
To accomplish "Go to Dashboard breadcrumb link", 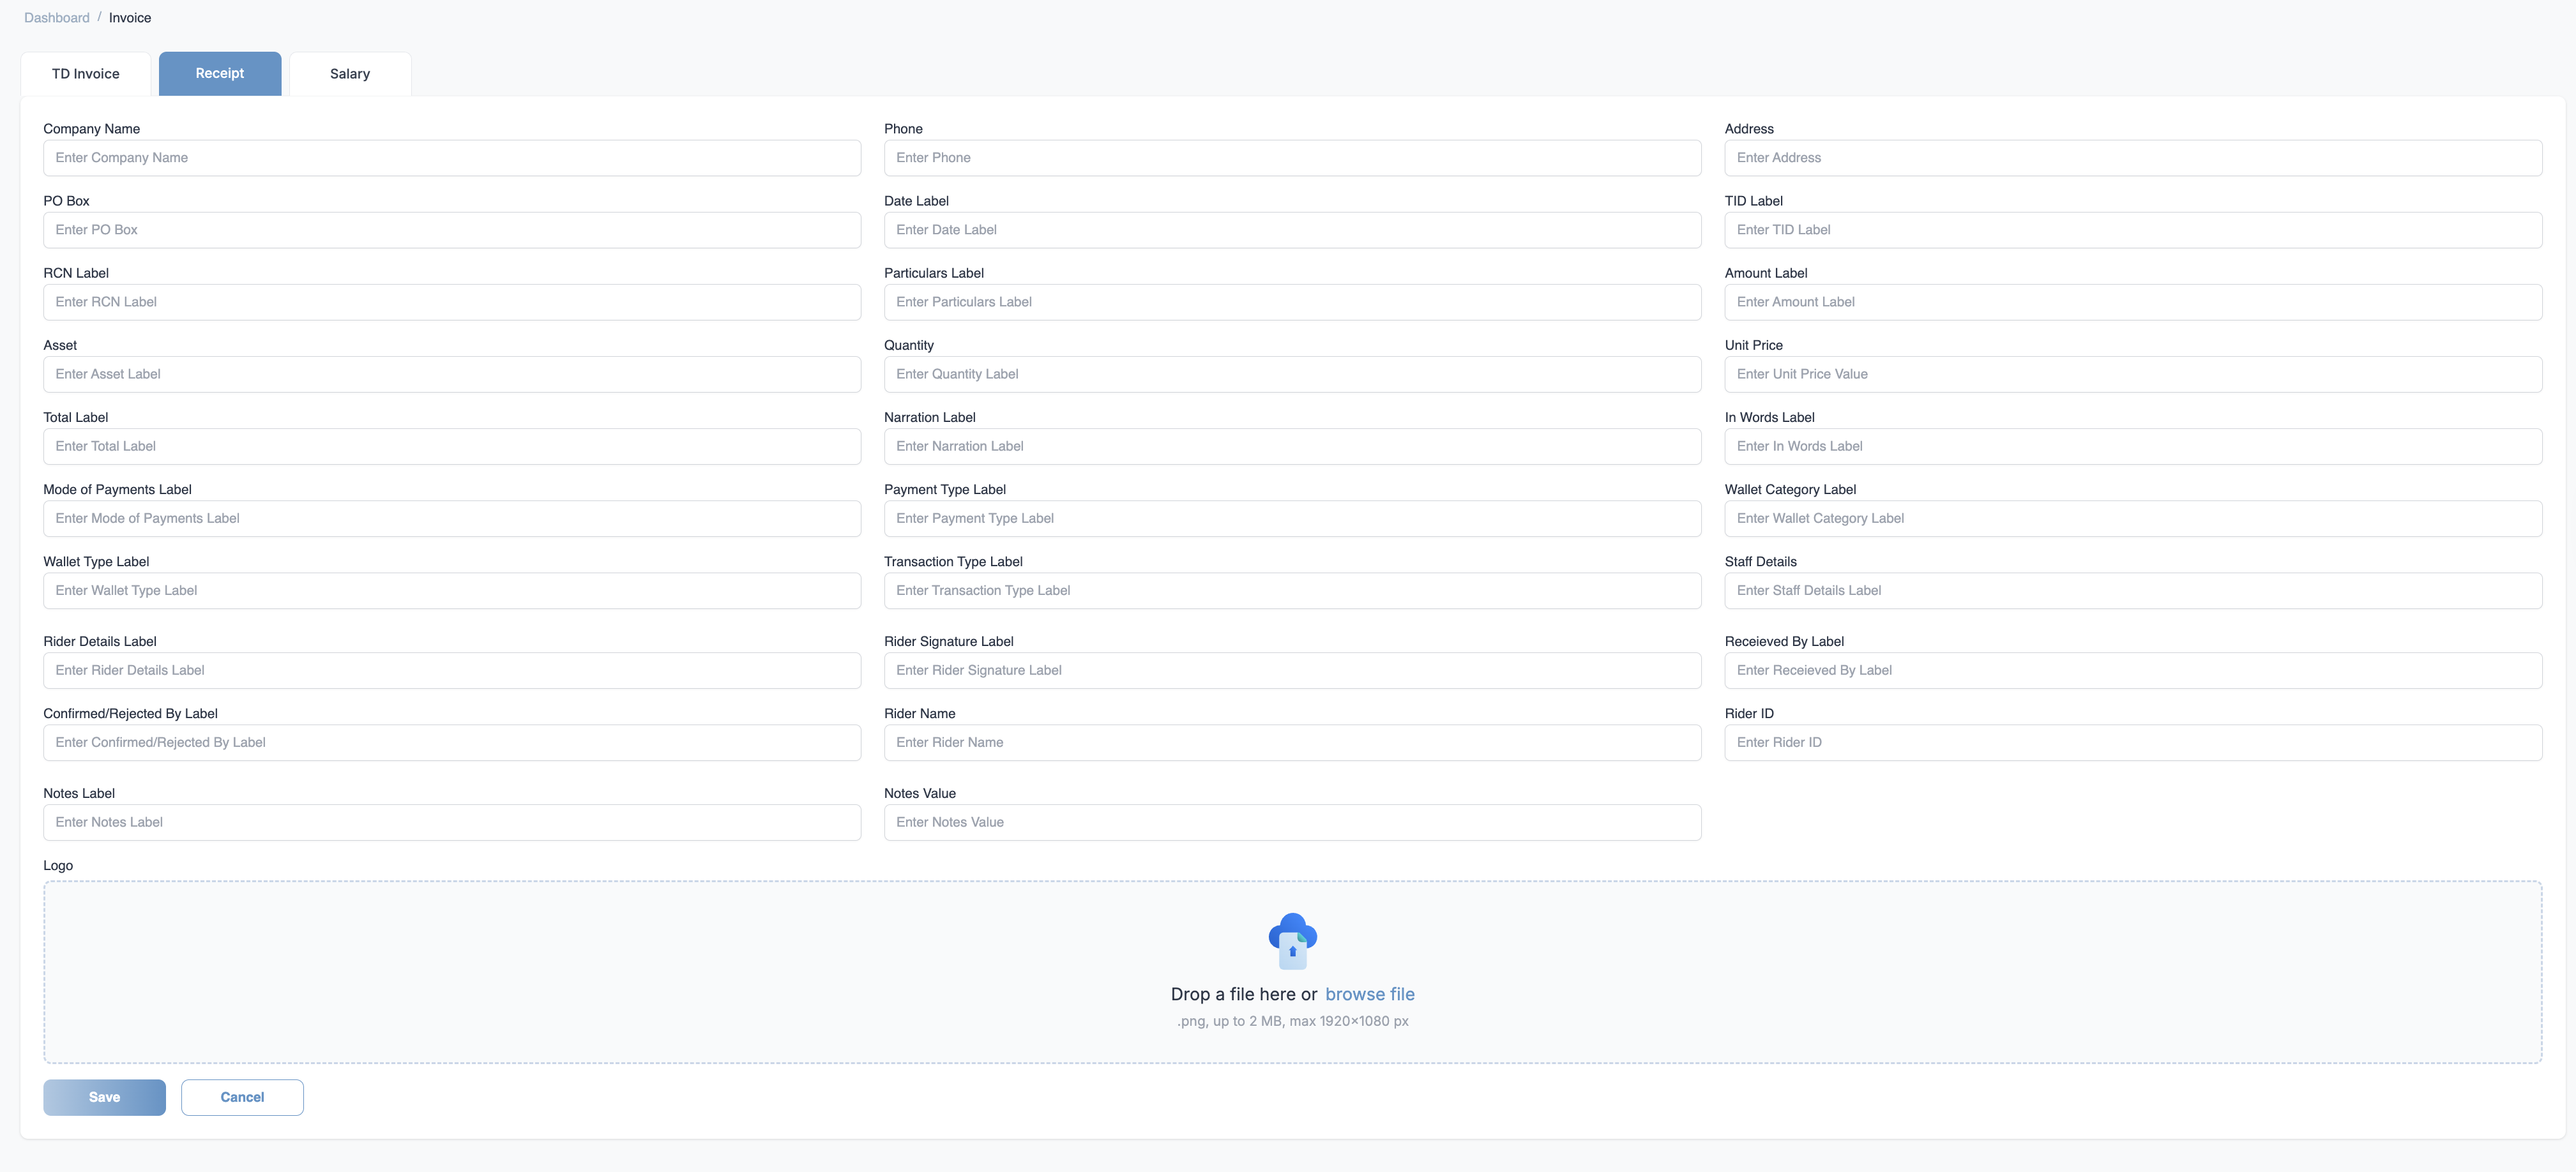I will 57,18.
